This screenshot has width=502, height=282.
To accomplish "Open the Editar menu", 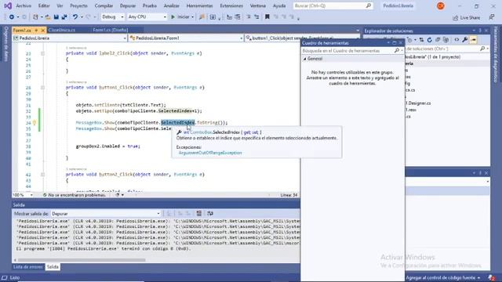I will 44,5.
